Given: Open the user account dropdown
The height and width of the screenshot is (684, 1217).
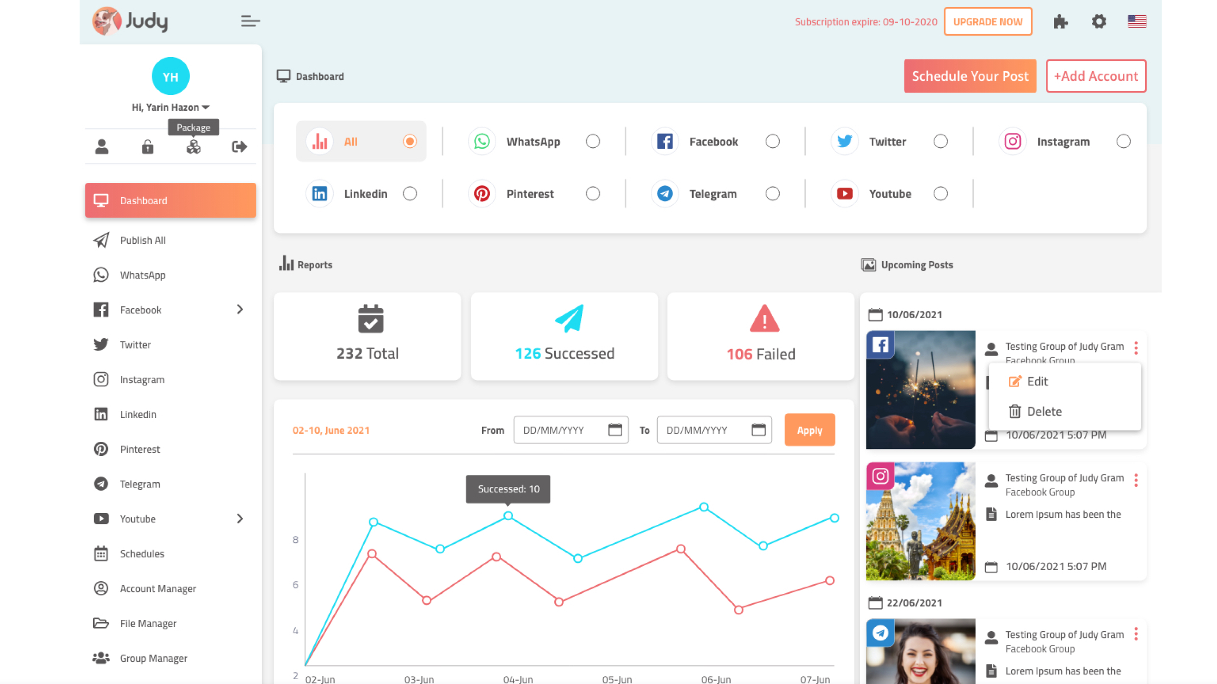Looking at the screenshot, I should (171, 107).
